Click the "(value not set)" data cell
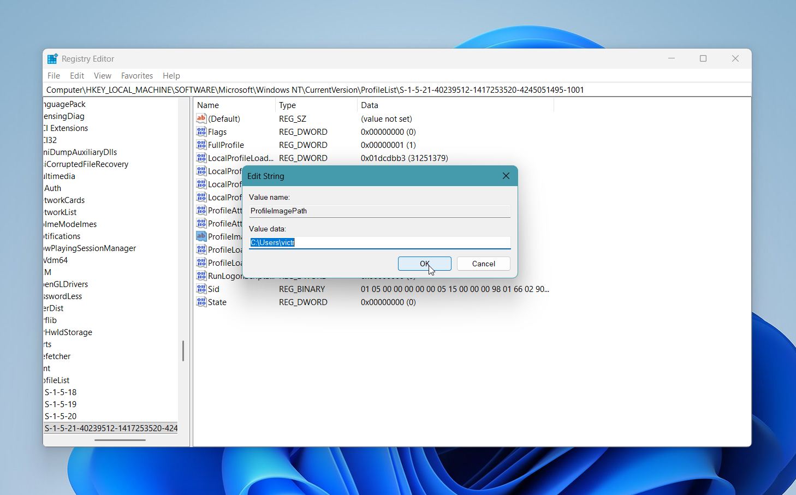Viewport: 796px width, 495px height. (x=387, y=118)
